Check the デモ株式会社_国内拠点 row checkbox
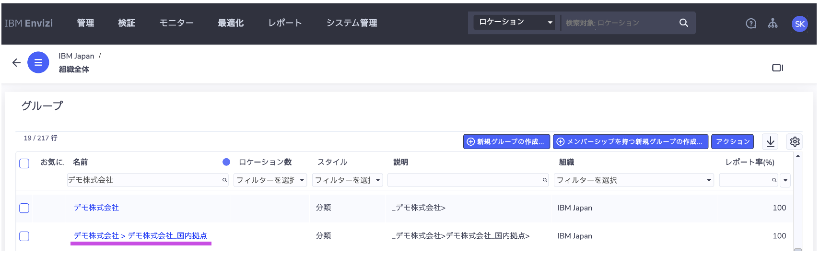The height and width of the screenshot is (256, 820). (x=24, y=236)
